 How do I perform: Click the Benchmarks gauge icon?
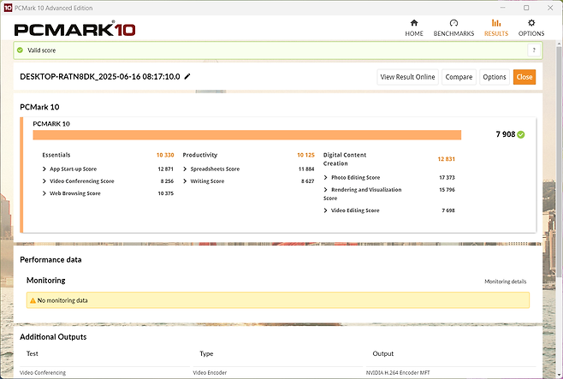[453, 23]
